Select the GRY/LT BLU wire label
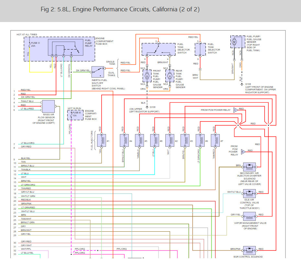This screenshot has height=265, width=301. (x=28, y=192)
